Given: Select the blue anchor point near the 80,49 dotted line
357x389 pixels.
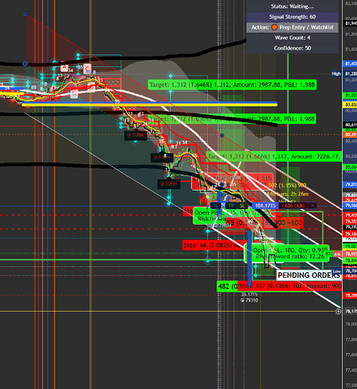Looking at the screenshot, I should pos(222,135).
